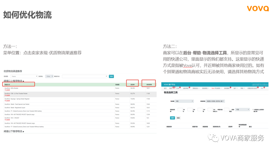Click the badge beside FBV menu item
The height and width of the screenshot is (150, 273).
point(264,87)
